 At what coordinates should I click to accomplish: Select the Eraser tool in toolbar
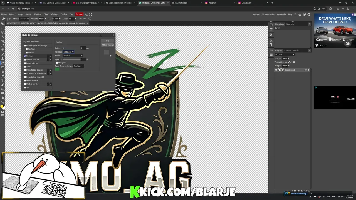coord(3,63)
